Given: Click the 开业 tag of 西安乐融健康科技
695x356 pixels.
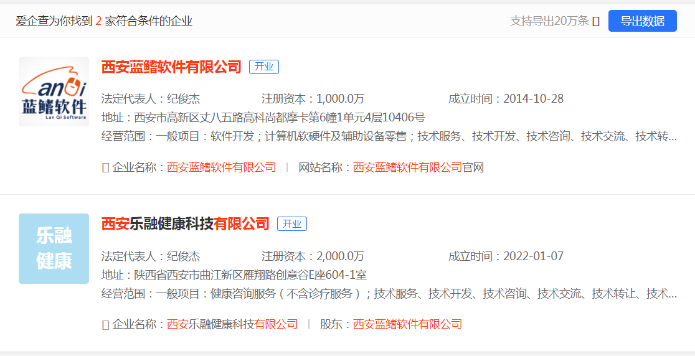Looking at the screenshot, I should click(291, 223).
